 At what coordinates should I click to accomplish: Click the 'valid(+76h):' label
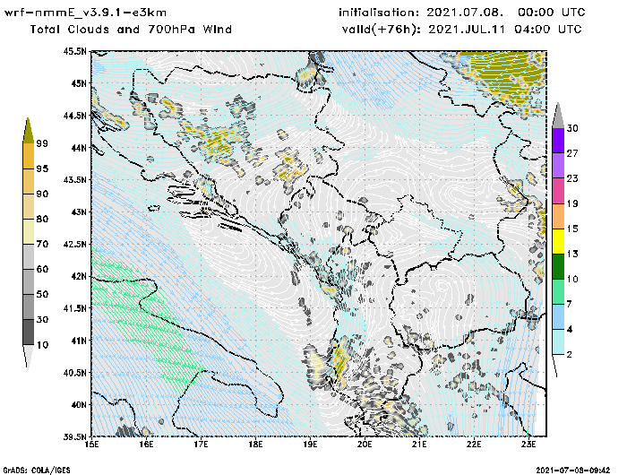tap(381, 30)
